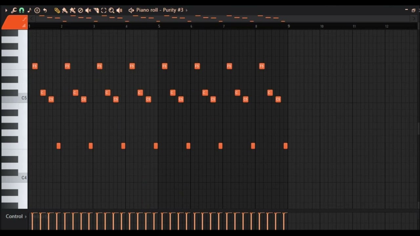Select the Paint sequencer brush tool

[73, 10]
